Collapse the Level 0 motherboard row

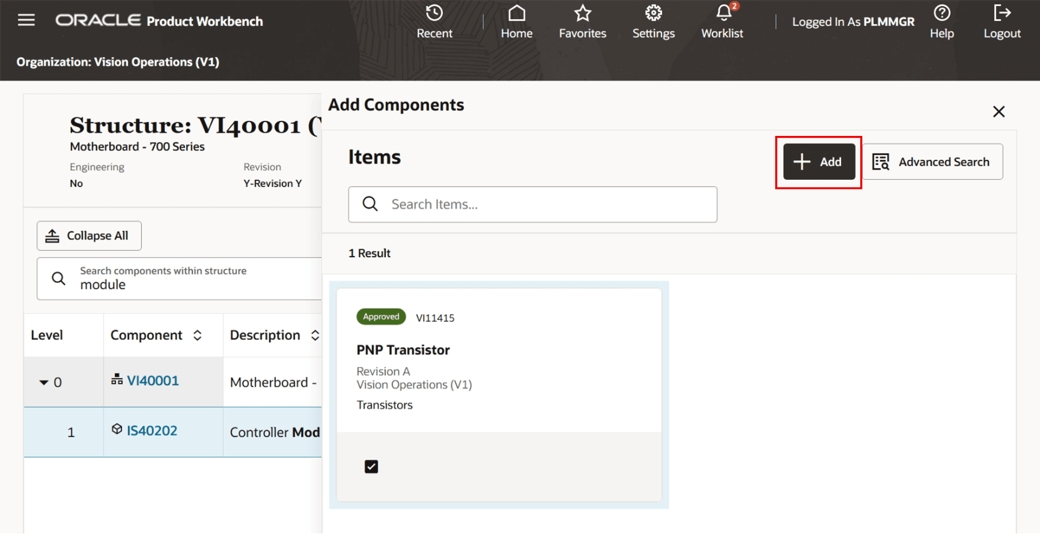[x=44, y=382]
